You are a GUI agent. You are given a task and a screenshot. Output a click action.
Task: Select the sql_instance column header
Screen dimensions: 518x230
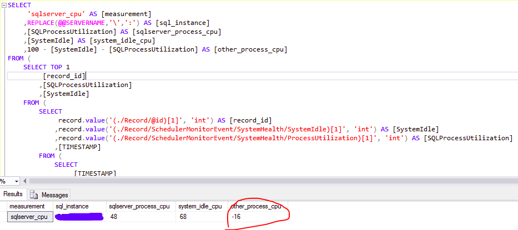(x=79, y=206)
